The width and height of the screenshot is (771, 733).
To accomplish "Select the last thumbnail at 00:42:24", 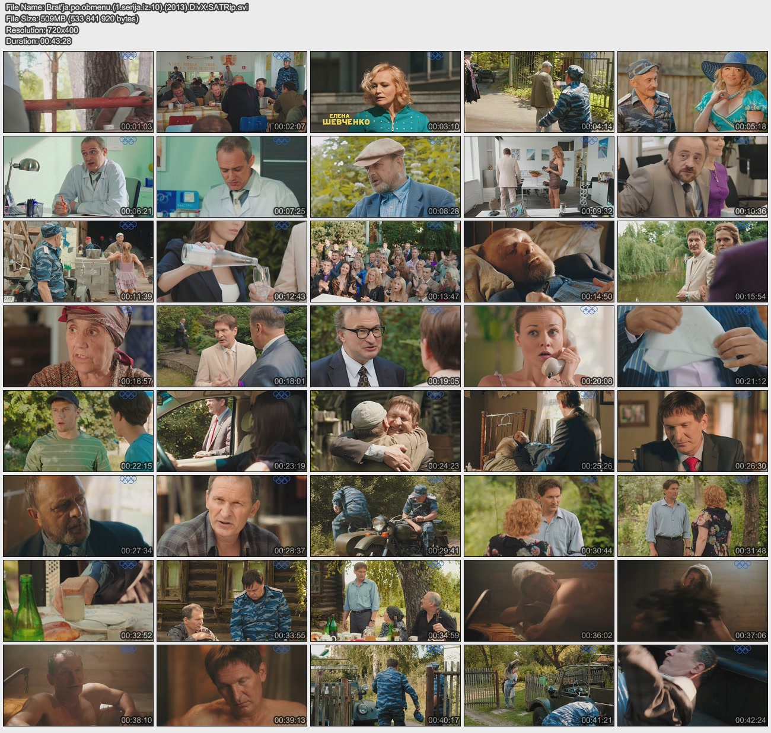I will click(692, 686).
